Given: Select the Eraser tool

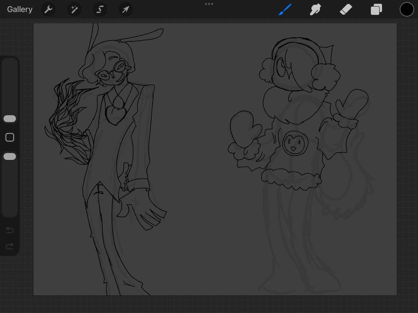Looking at the screenshot, I should point(346,10).
